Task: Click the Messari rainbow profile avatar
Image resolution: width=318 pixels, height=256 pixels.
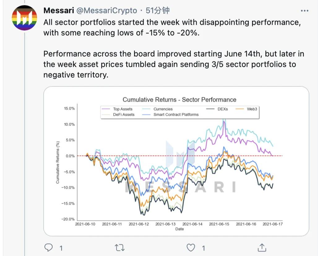Action: click(x=24, y=18)
